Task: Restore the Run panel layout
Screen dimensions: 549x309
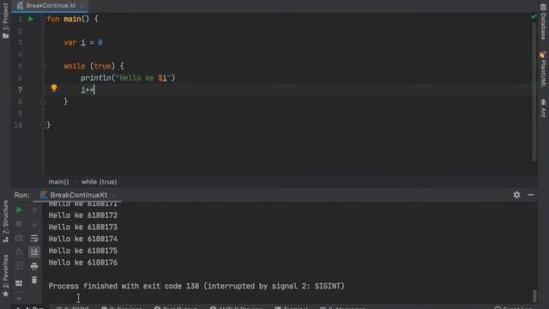Action: coord(19,282)
